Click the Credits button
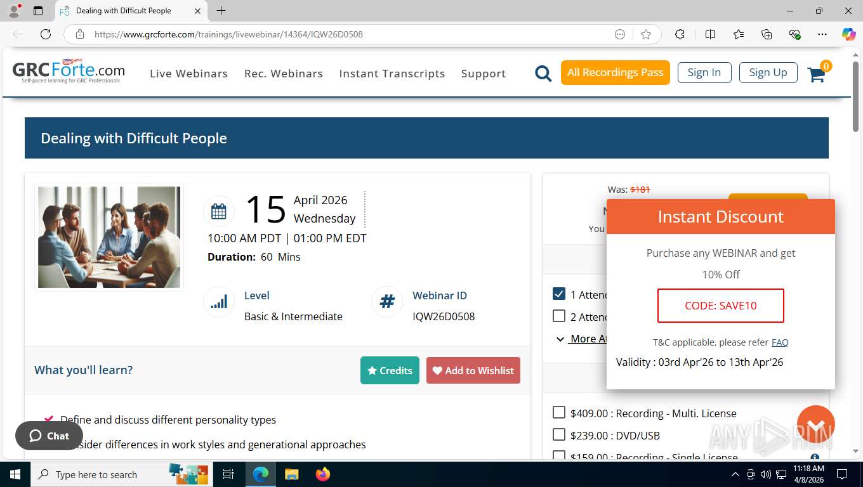The width and height of the screenshot is (863, 487). click(x=390, y=370)
